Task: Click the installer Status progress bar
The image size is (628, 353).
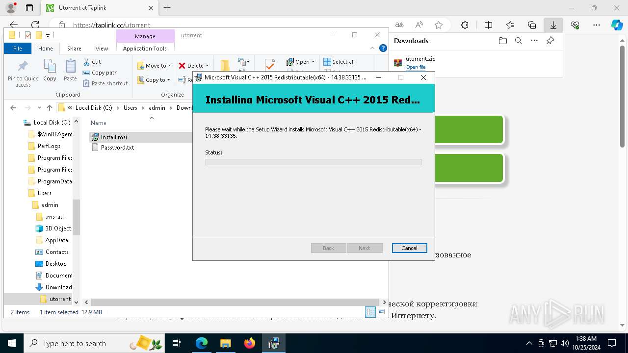Action: (x=313, y=162)
